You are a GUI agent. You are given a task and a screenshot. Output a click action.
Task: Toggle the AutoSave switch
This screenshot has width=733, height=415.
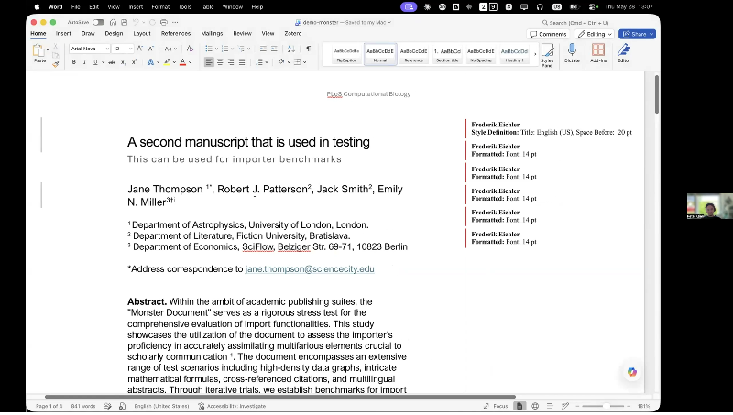[x=98, y=22]
